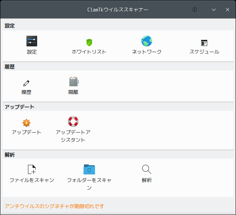This screenshot has width=236, height=215.
Task: Click the ファイルをスキャン file icon
Action: (32, 169)
